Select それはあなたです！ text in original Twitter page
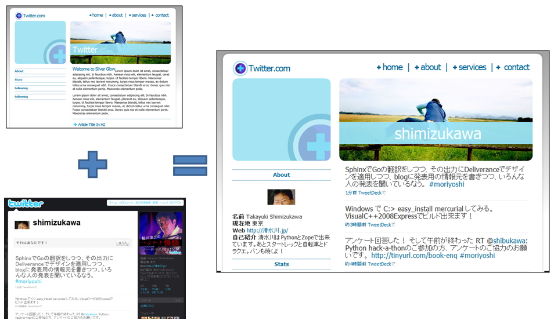Image resolution: width=554 pixels, height=331 pixels. click(x=31, y=243)
